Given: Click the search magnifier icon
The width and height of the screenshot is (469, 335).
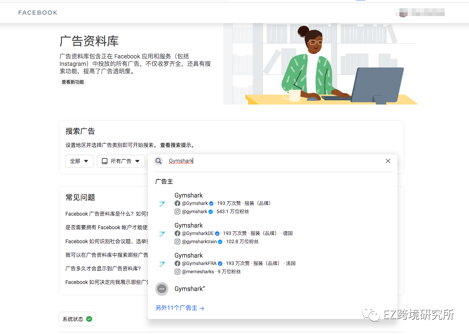Looking at the screenshot, I should 159,161.
